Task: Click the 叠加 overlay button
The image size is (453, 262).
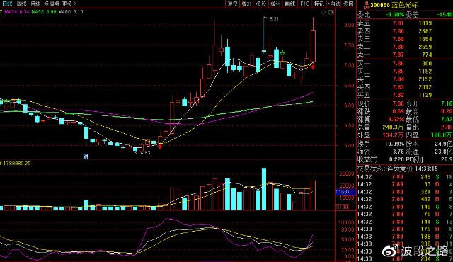Action: [x=247, y=4]
